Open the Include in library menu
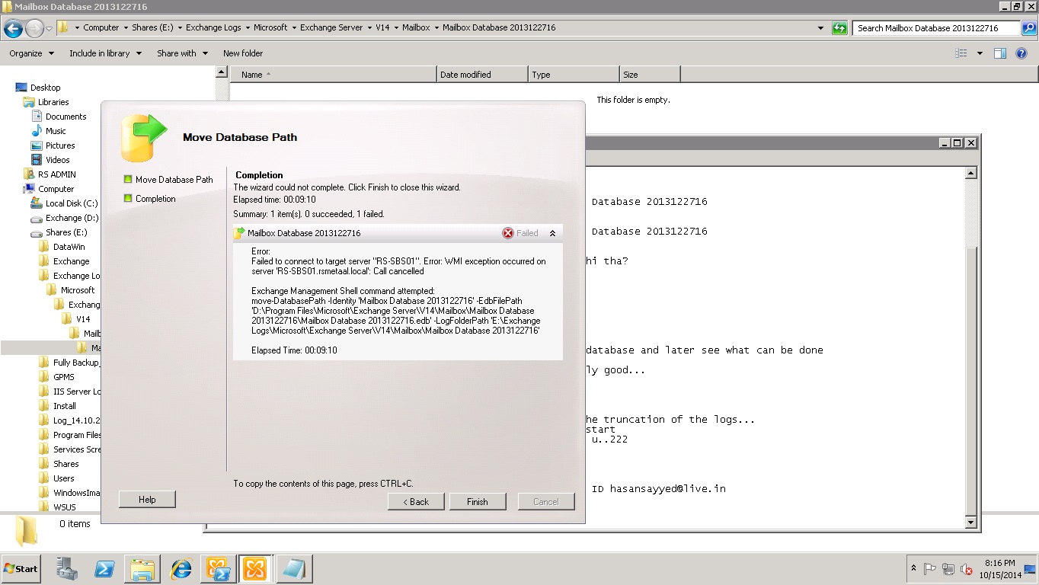The image size is (1039, 585). (x=104, y=53)
